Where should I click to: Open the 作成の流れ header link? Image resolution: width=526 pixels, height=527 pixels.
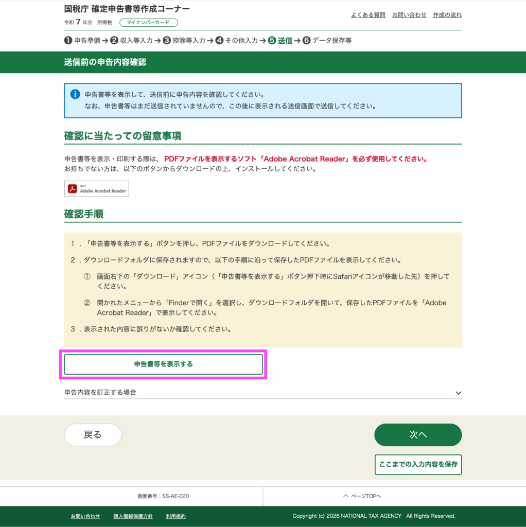coord(447,15)
